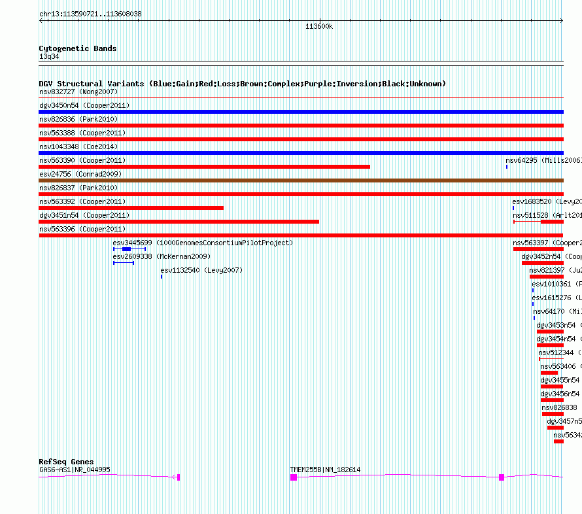582x514 pixels.
Task: Select the dgv3450n54 blue gain bar
Action: coord(301,112)
